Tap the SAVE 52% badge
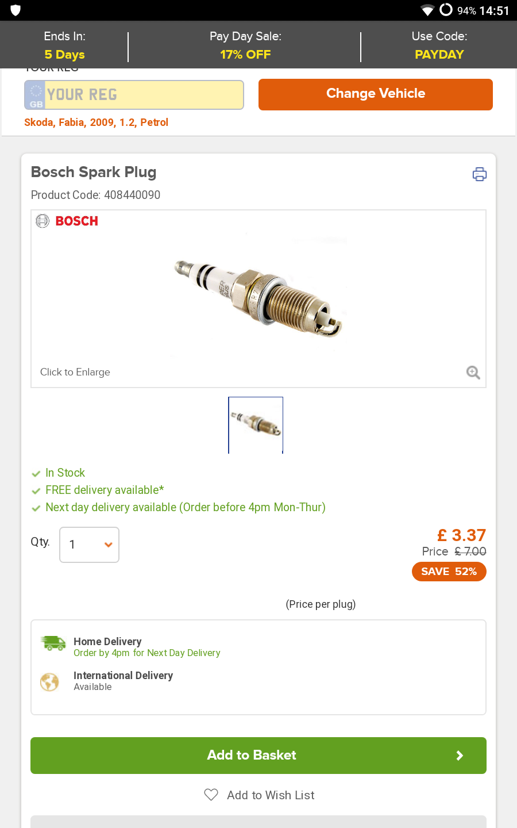The image size is (517, 828). point(449,572)
